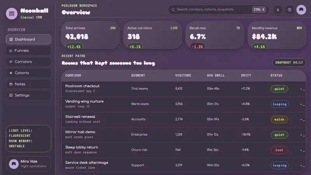This screenshot has height=175, width=311.
Task: Sort by the Visitors column header
Action: (183, 75)
